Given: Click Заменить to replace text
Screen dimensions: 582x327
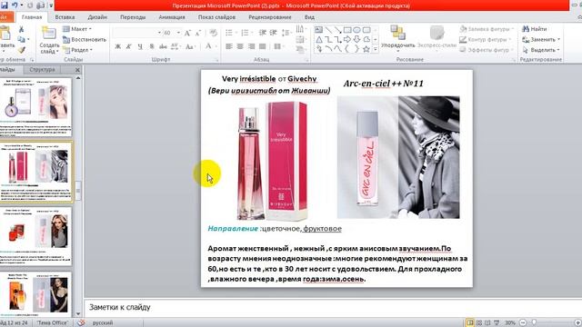Looking at the screenshot, I should click(x=541, y=39).
